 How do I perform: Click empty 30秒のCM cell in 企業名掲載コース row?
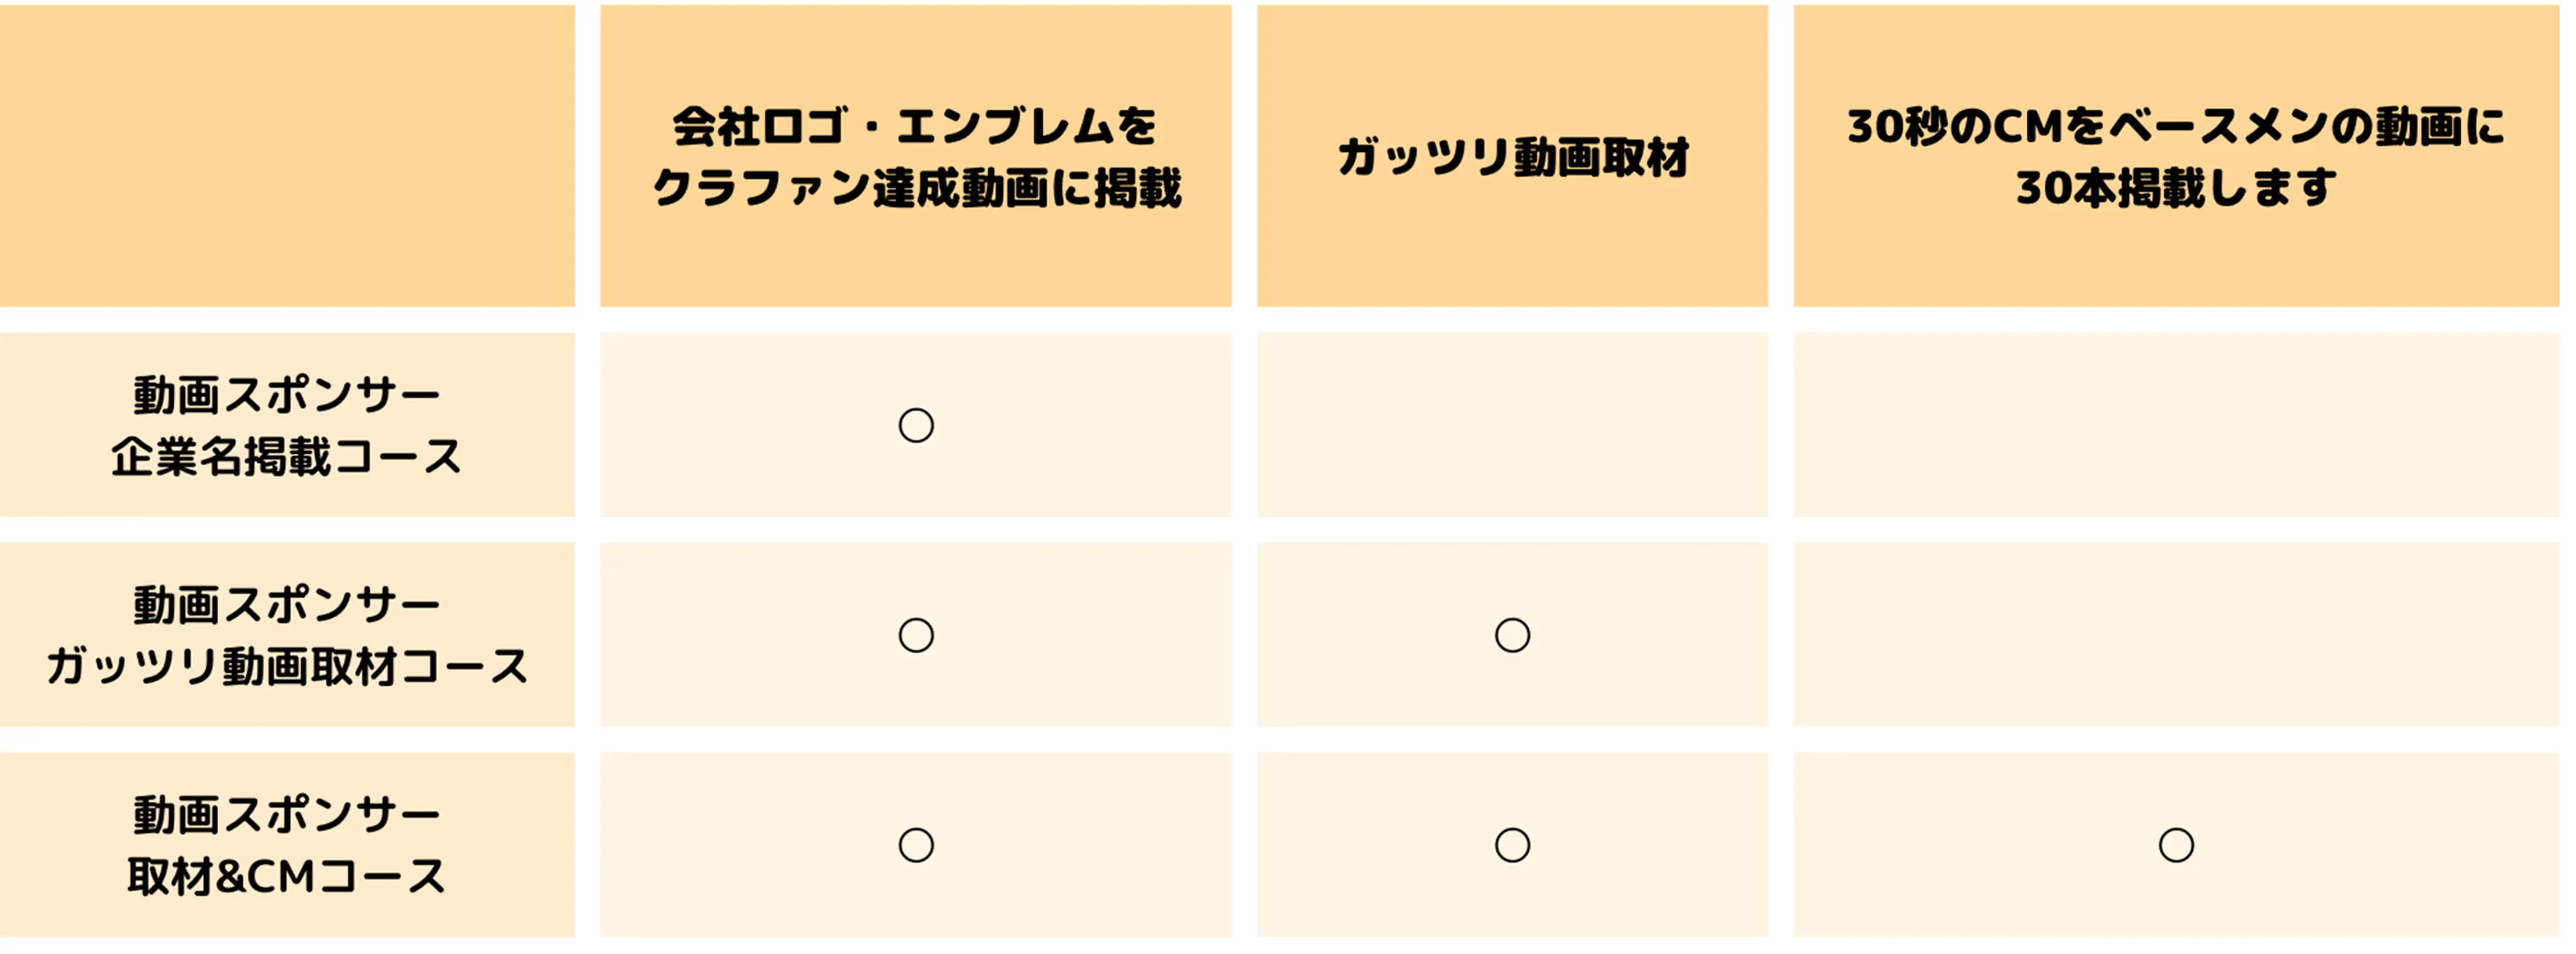[x=2176, y=425]
